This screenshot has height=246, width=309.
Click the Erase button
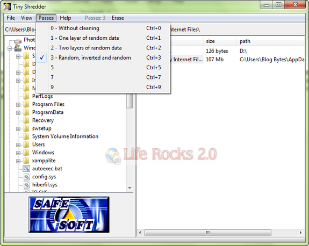tap(118, 18)
